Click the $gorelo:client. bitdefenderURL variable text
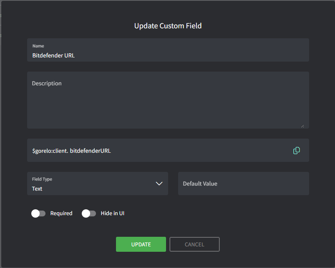335x268 pixels. point(71,151)
